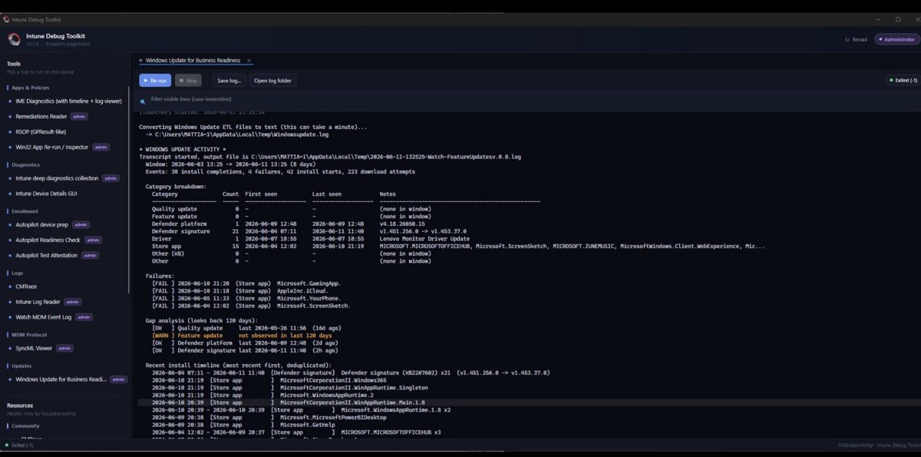Image resolution: width=921 pixels, height=457 pixels.
Task: Open IME Diagnostics tool
Action: point(68,101)
